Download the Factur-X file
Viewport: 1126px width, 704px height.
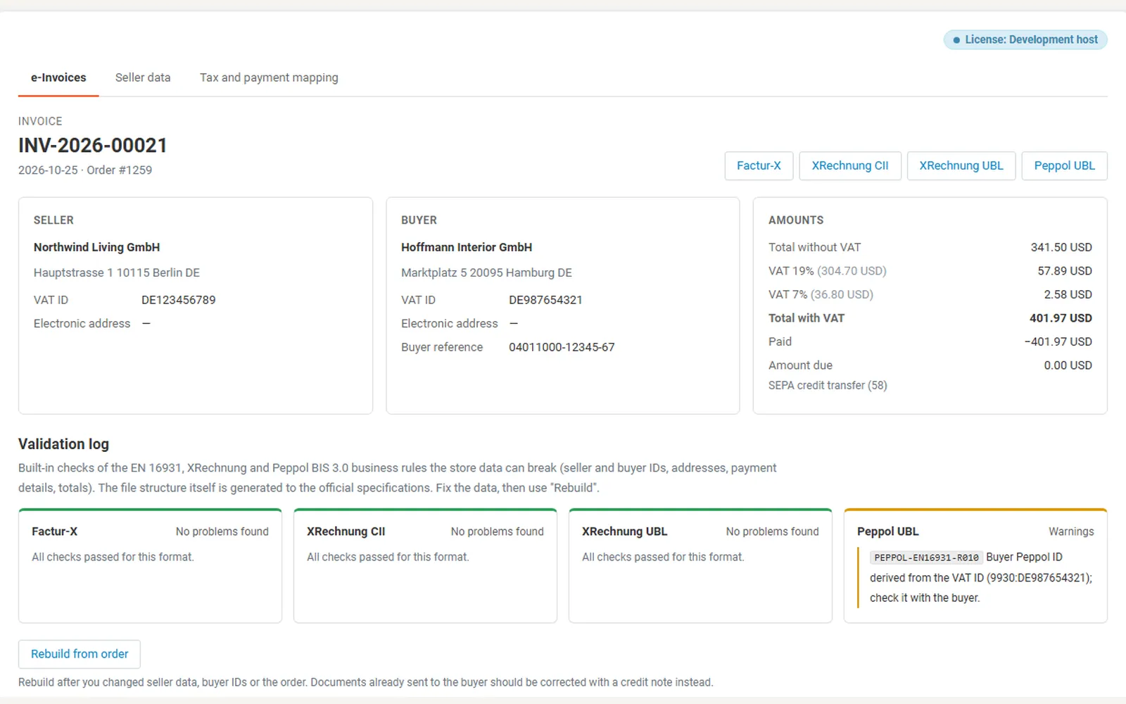pos(759,165)
